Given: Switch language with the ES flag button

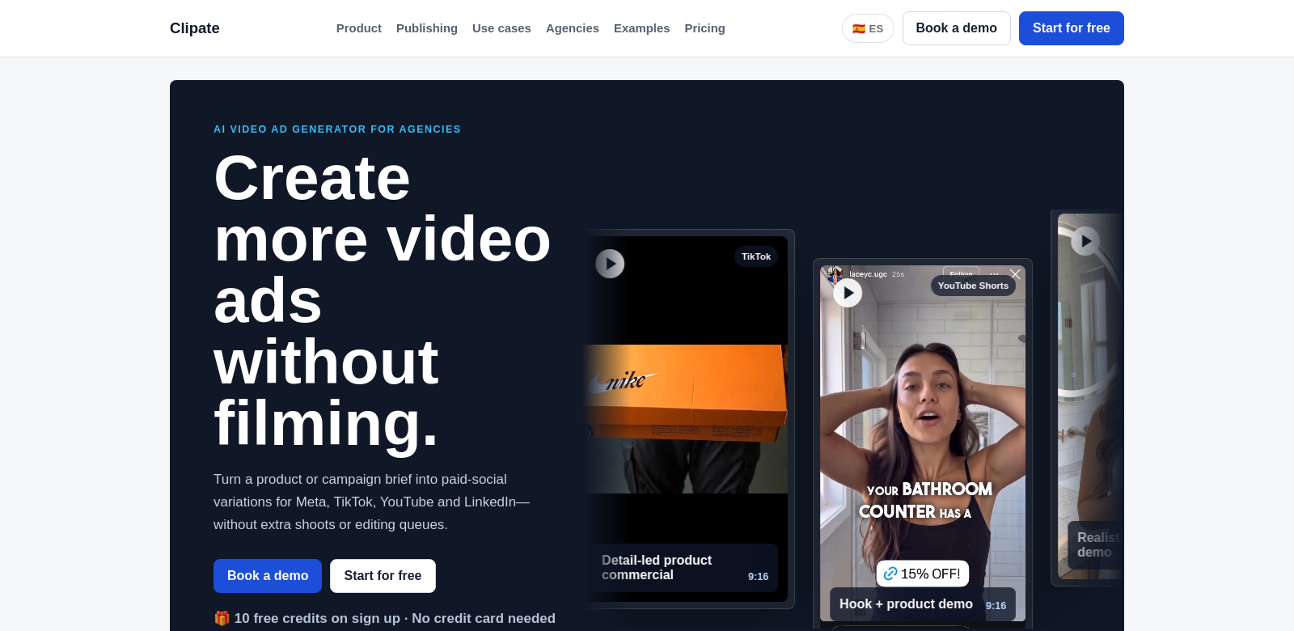Looking at the screenshot, I should coord(868,28).
